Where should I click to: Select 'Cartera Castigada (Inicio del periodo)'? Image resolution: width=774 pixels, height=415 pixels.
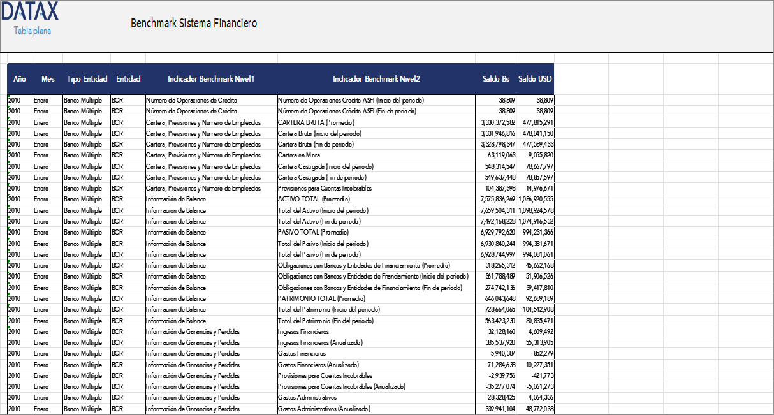[376, 166]
